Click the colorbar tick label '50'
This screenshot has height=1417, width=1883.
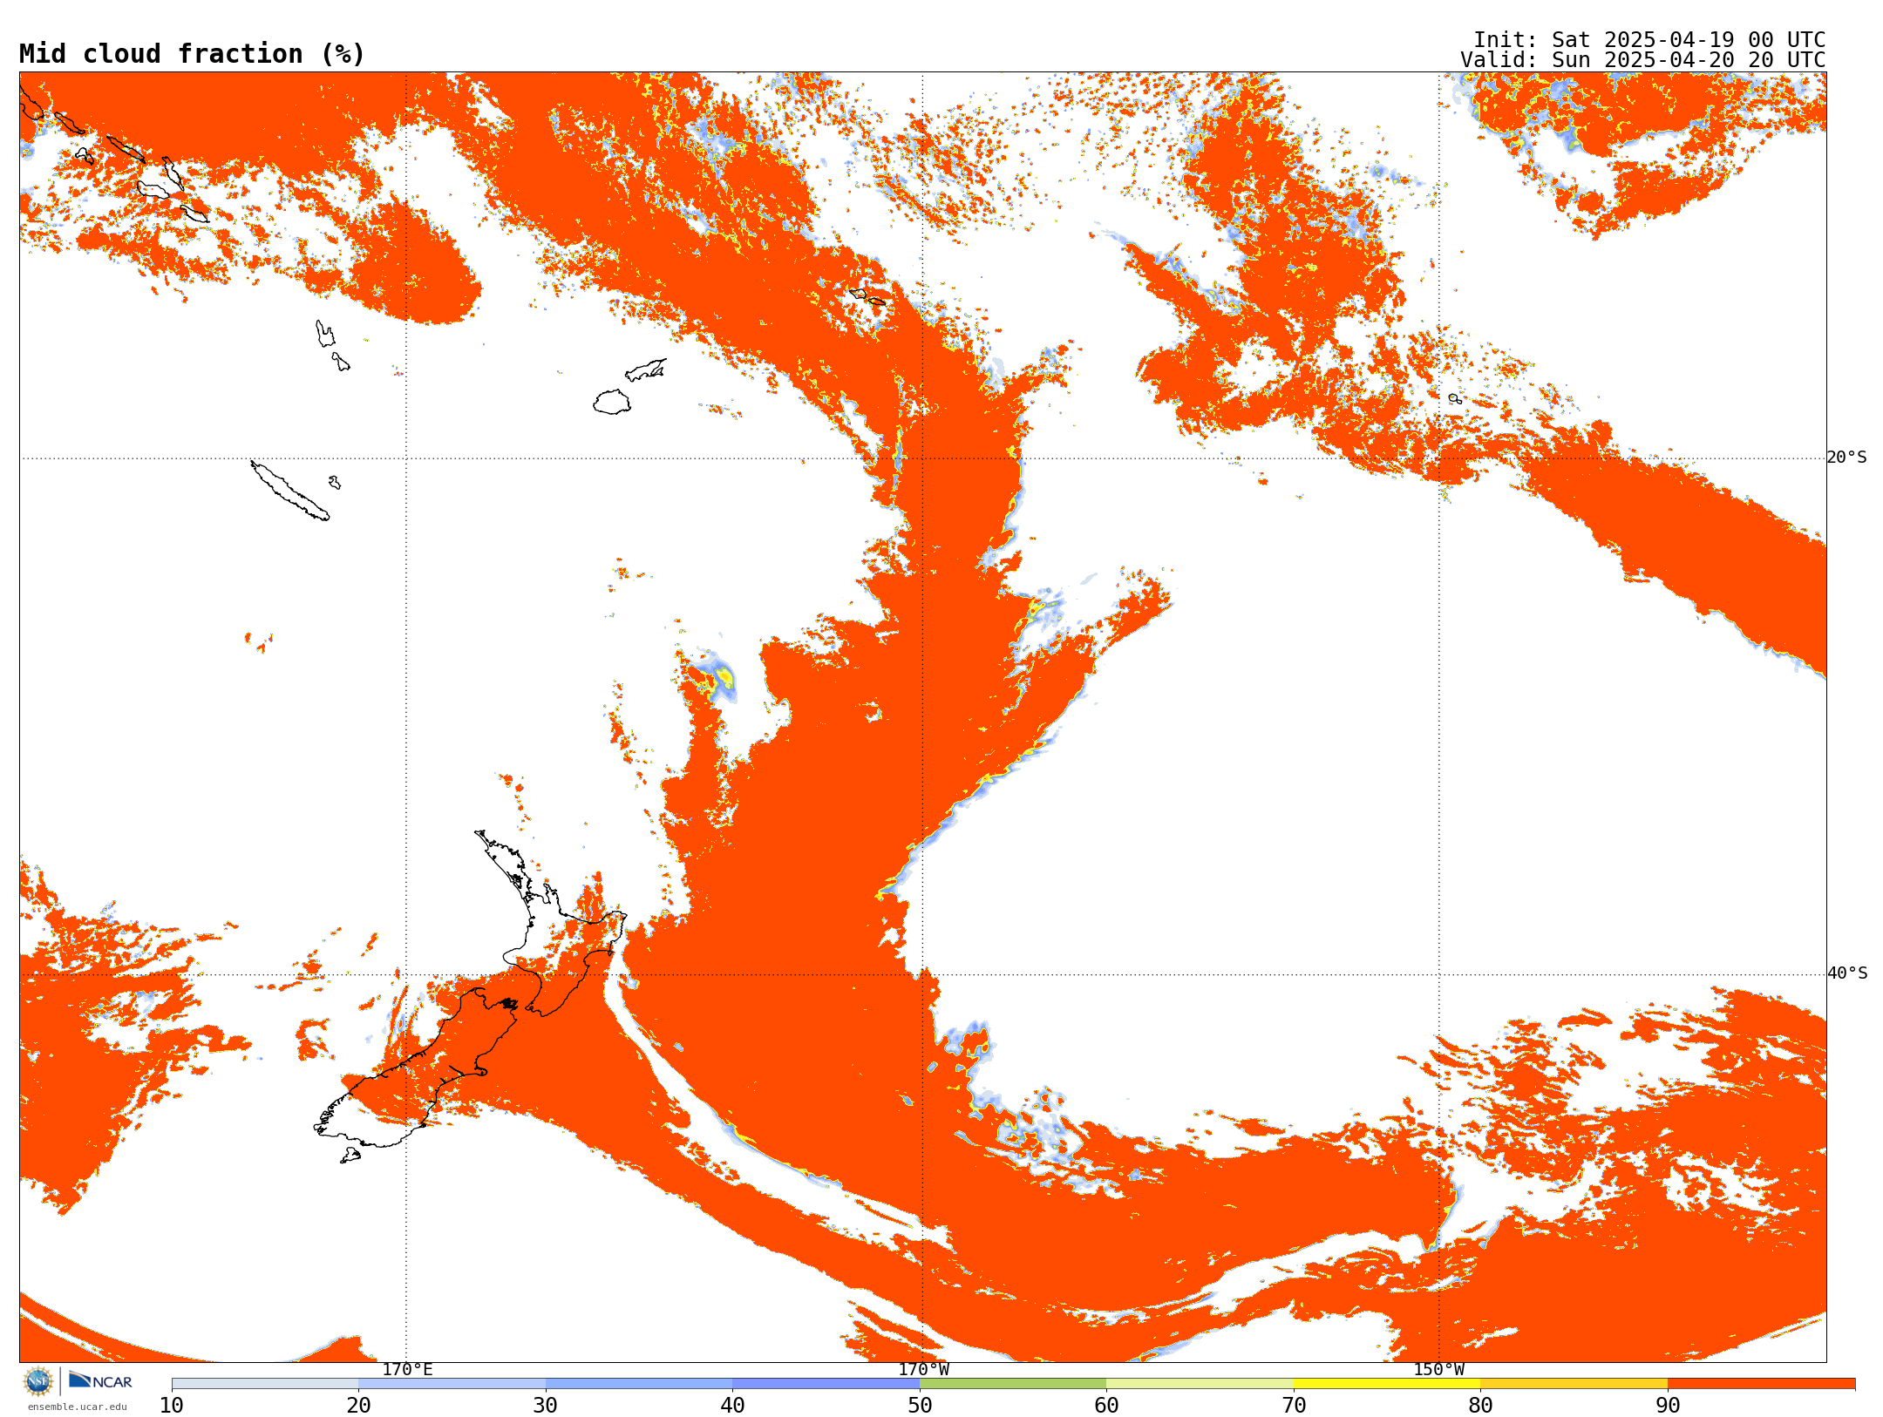[920, 1406]
